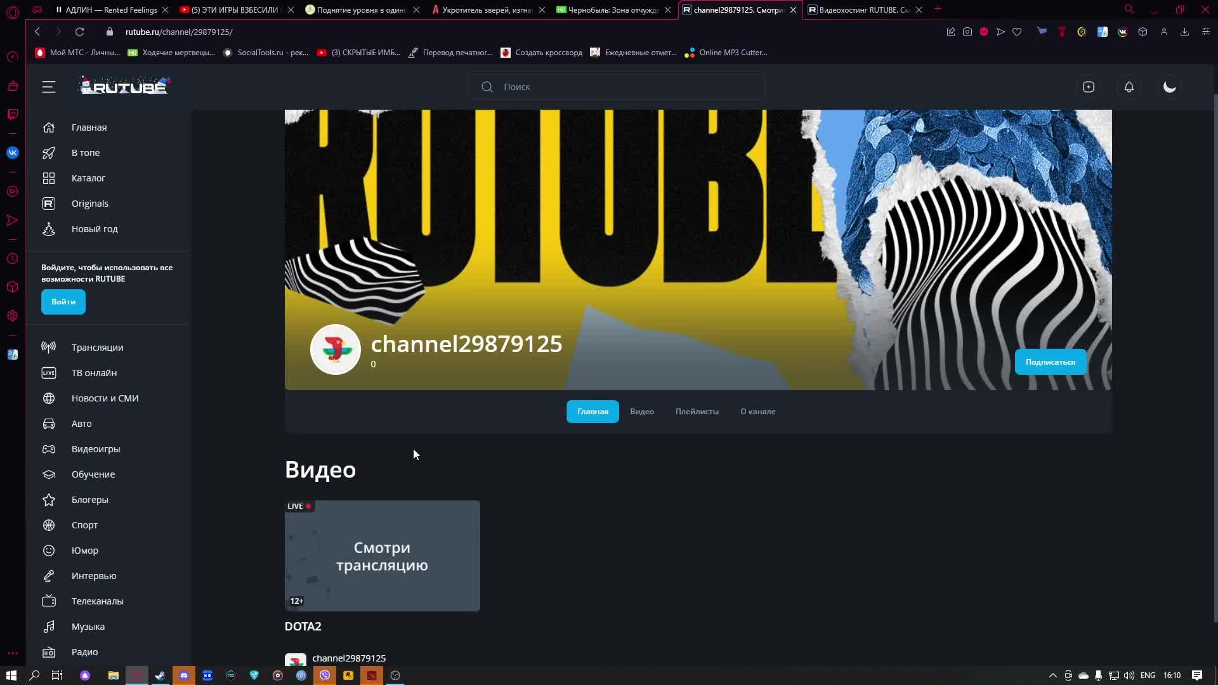Open the О канале tab
1218x685 pixels.
point(757,412)
